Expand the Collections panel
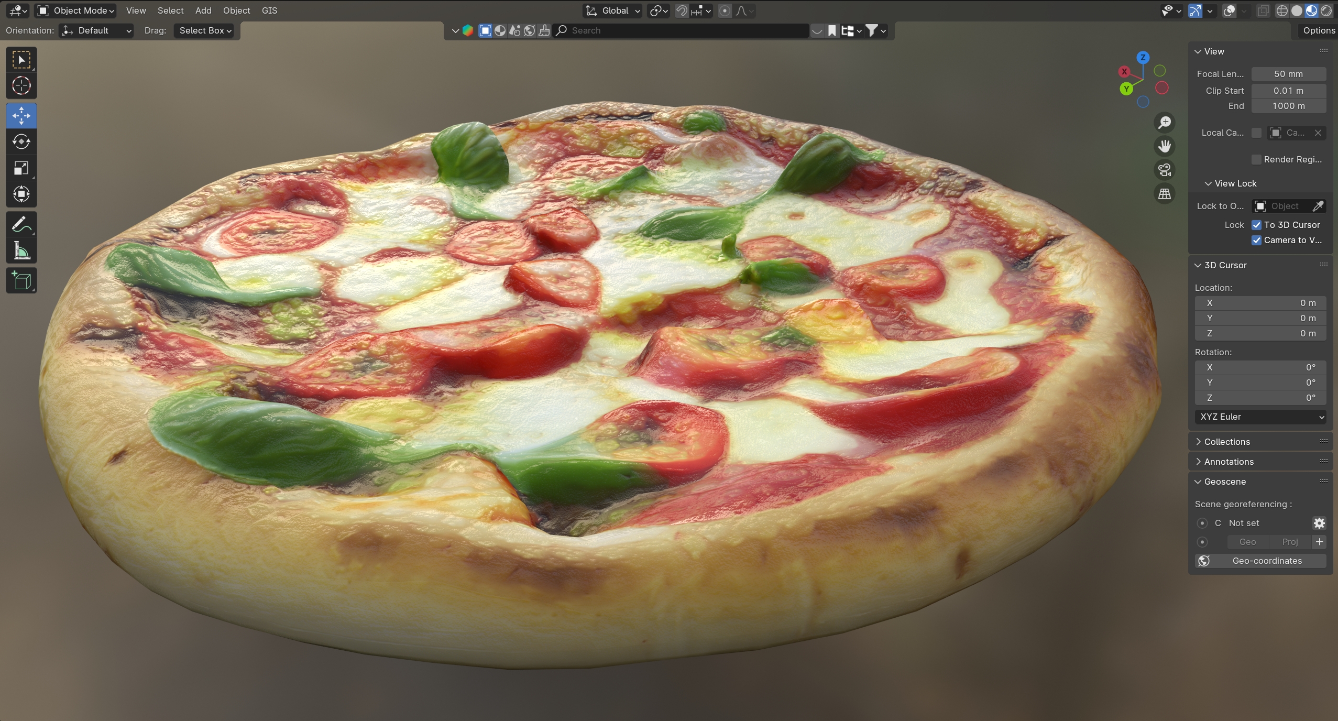Image resolution: width=1338 pixels, height=721 pixels. point(1226,442)
